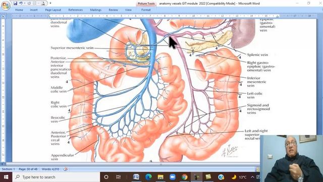This screenshot has width=323, height=182.
Task: Click the vertical ruler on the left
Action: tap(3, 90)
